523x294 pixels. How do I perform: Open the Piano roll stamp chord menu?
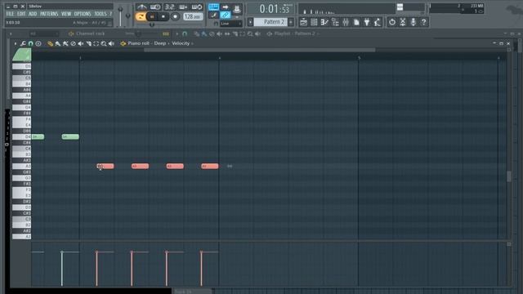pos(38,43)
